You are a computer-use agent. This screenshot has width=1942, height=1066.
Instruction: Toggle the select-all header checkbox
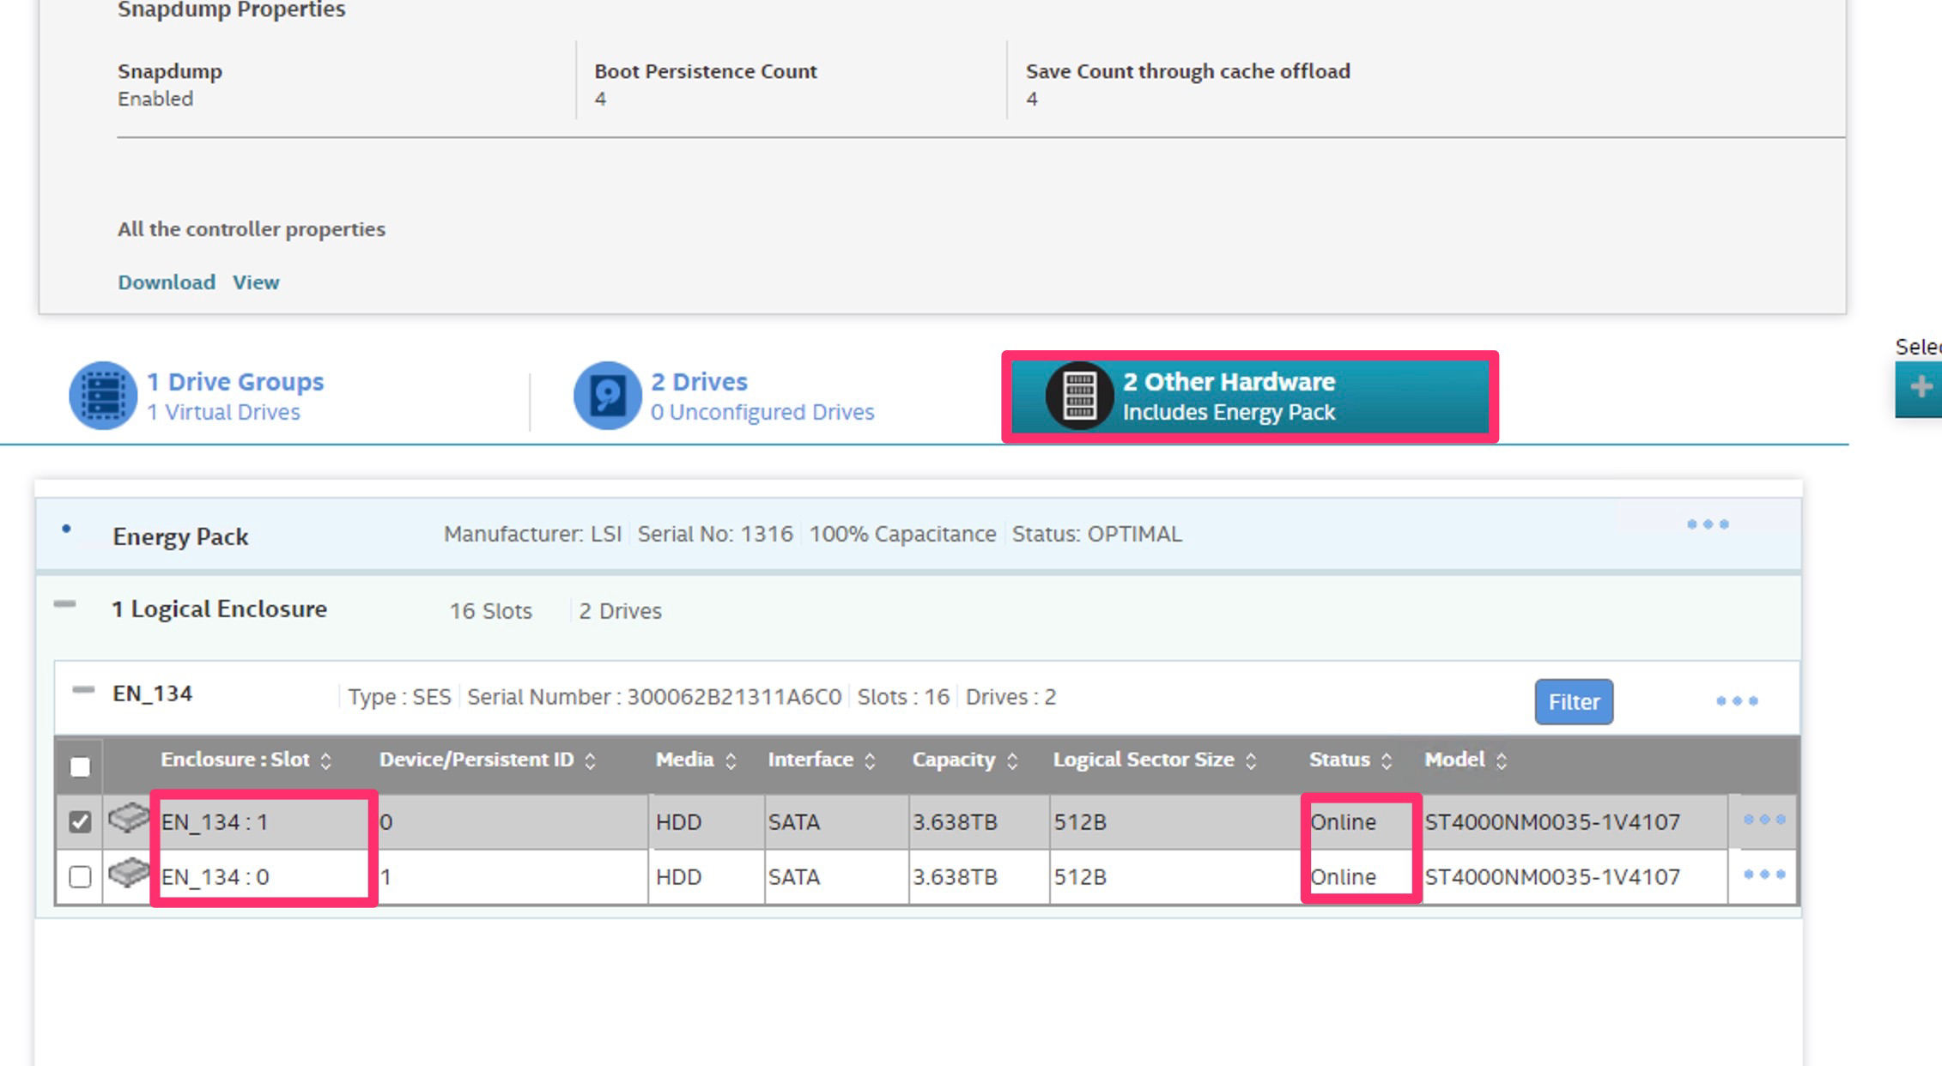pyautogui.click(x=80, y=766)
